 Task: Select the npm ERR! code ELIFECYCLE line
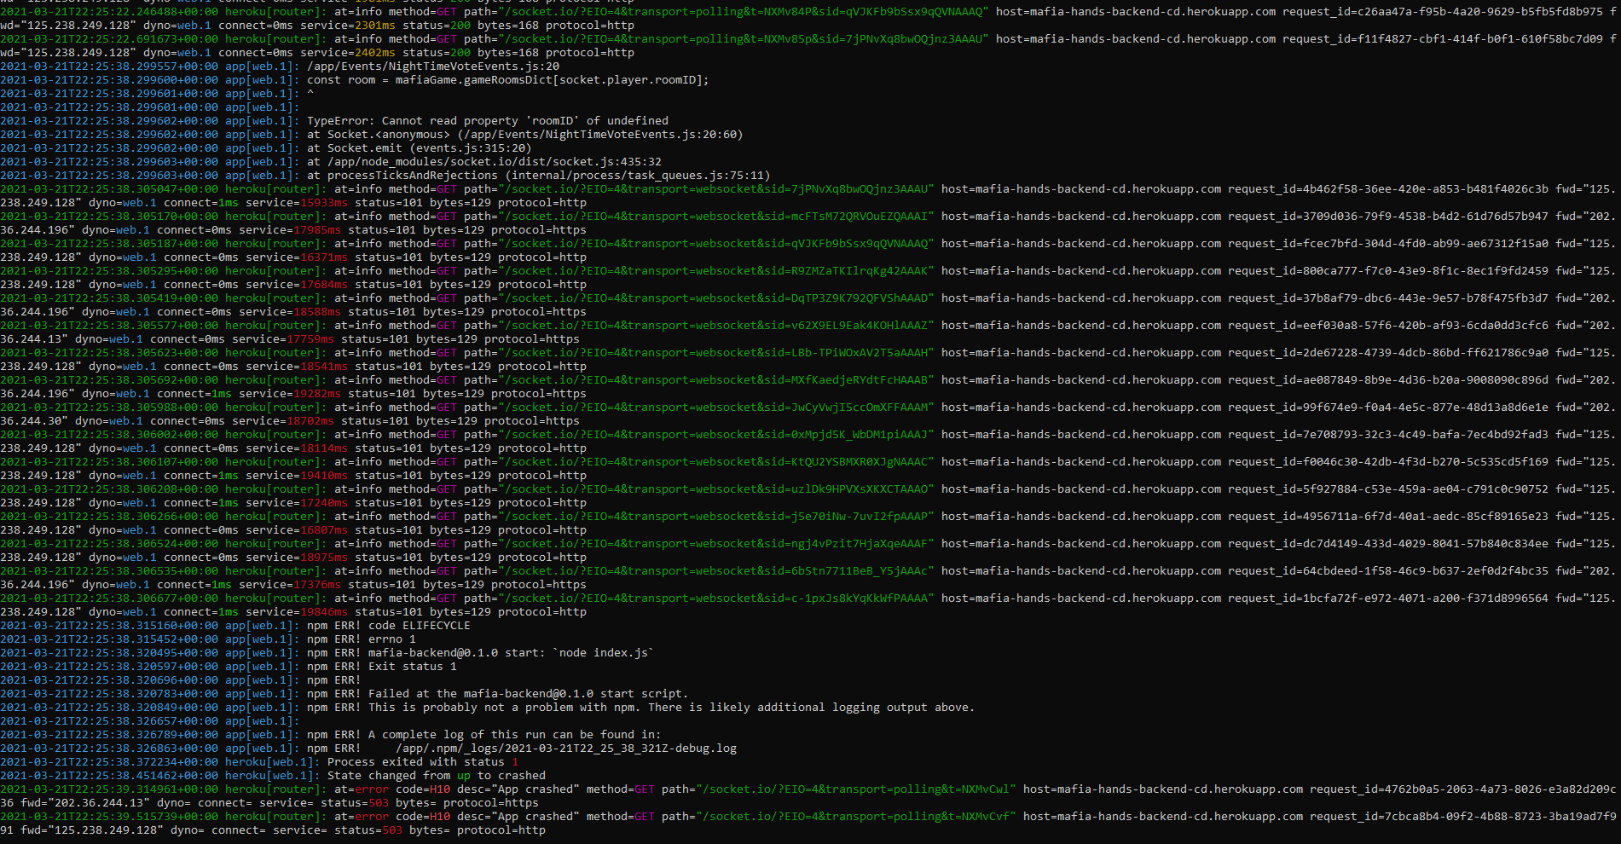(x=388, y=625)
